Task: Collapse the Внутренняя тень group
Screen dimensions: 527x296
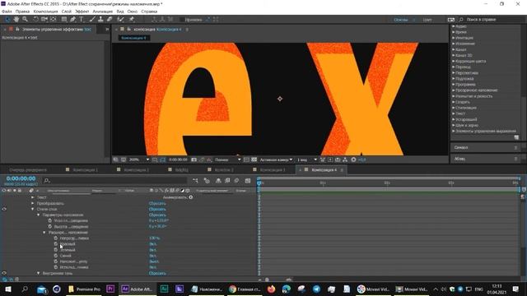Action: [39, 273]
